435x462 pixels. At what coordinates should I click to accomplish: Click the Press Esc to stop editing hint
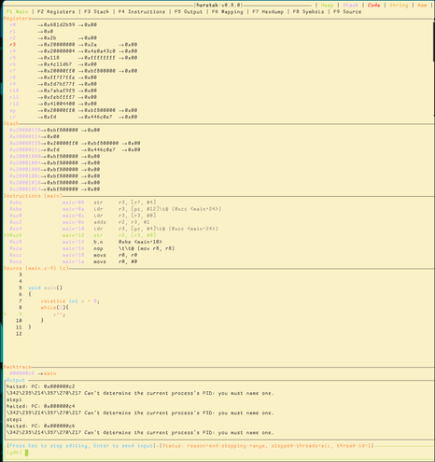[x=81, y=446]
